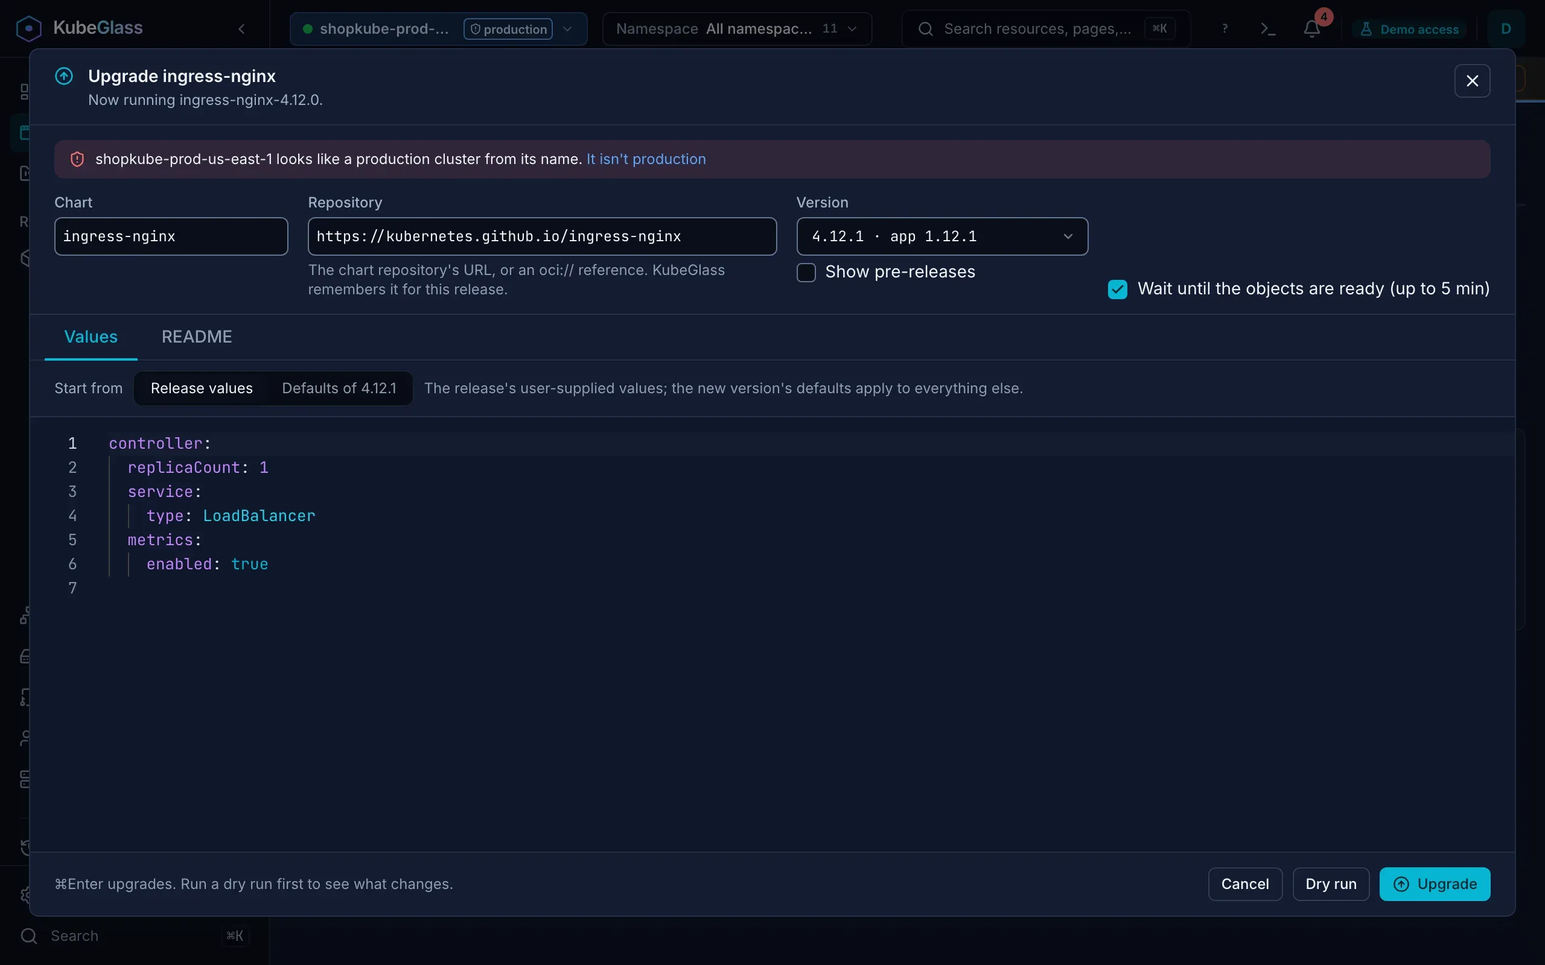
Task: Click the controller: line in editor
Action: coord(159,443)
